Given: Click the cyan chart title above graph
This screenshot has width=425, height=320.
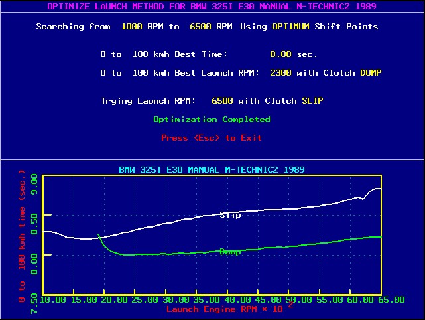Looking at the screenshot, I should [212, 169].
